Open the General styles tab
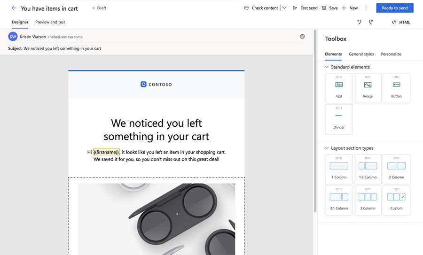The height and width of the screenshot is (255, 423). pos(361,54)
